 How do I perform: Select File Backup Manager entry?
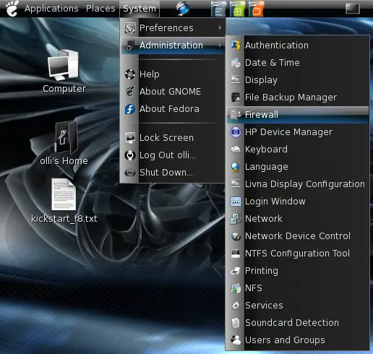pos(298,98)
